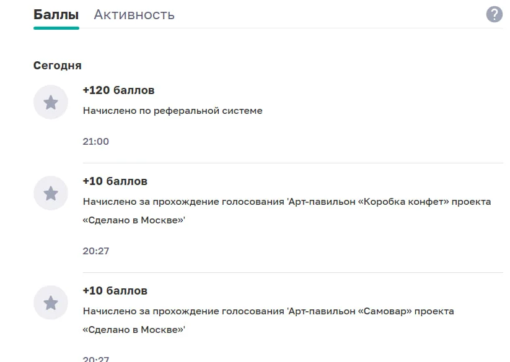Click «Сделано в Москве» line in Коробка конфет entry
The width and height of the screenshot is (510, 362).
(x=134, y=220)
